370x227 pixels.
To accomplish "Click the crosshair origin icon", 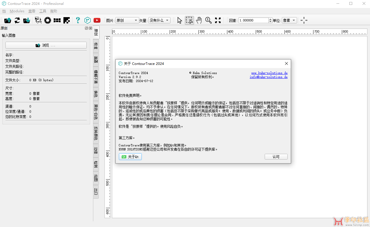I will tap(304, 20).
